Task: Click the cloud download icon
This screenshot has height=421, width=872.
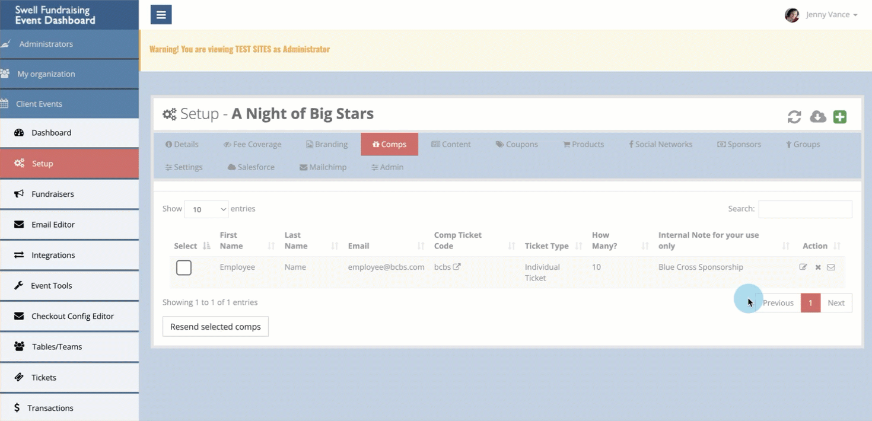Action: point(818,117)
